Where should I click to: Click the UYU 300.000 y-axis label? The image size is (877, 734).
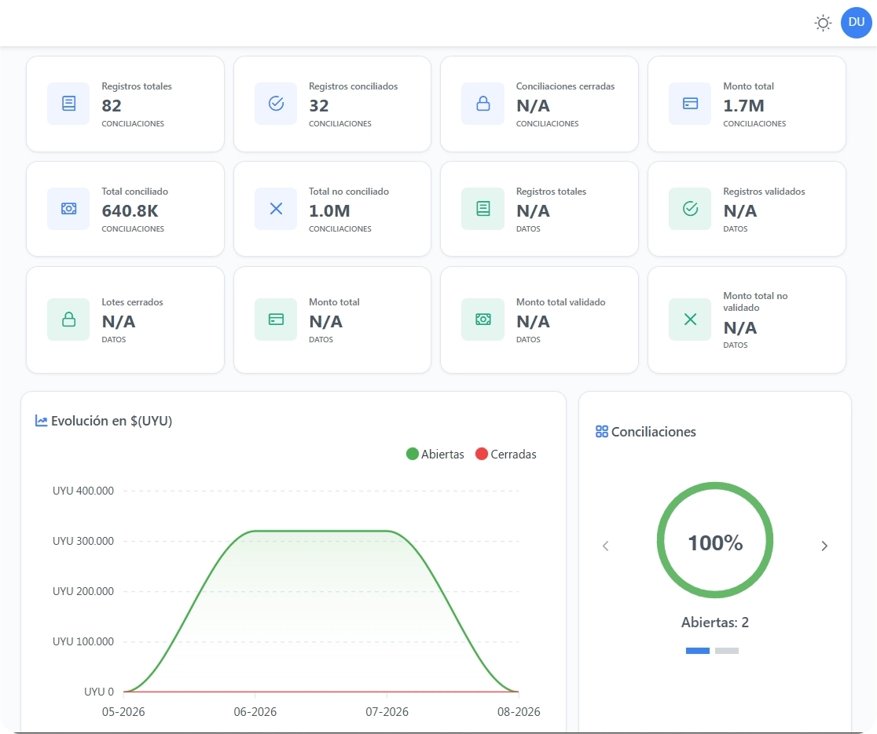click(83, 541)
